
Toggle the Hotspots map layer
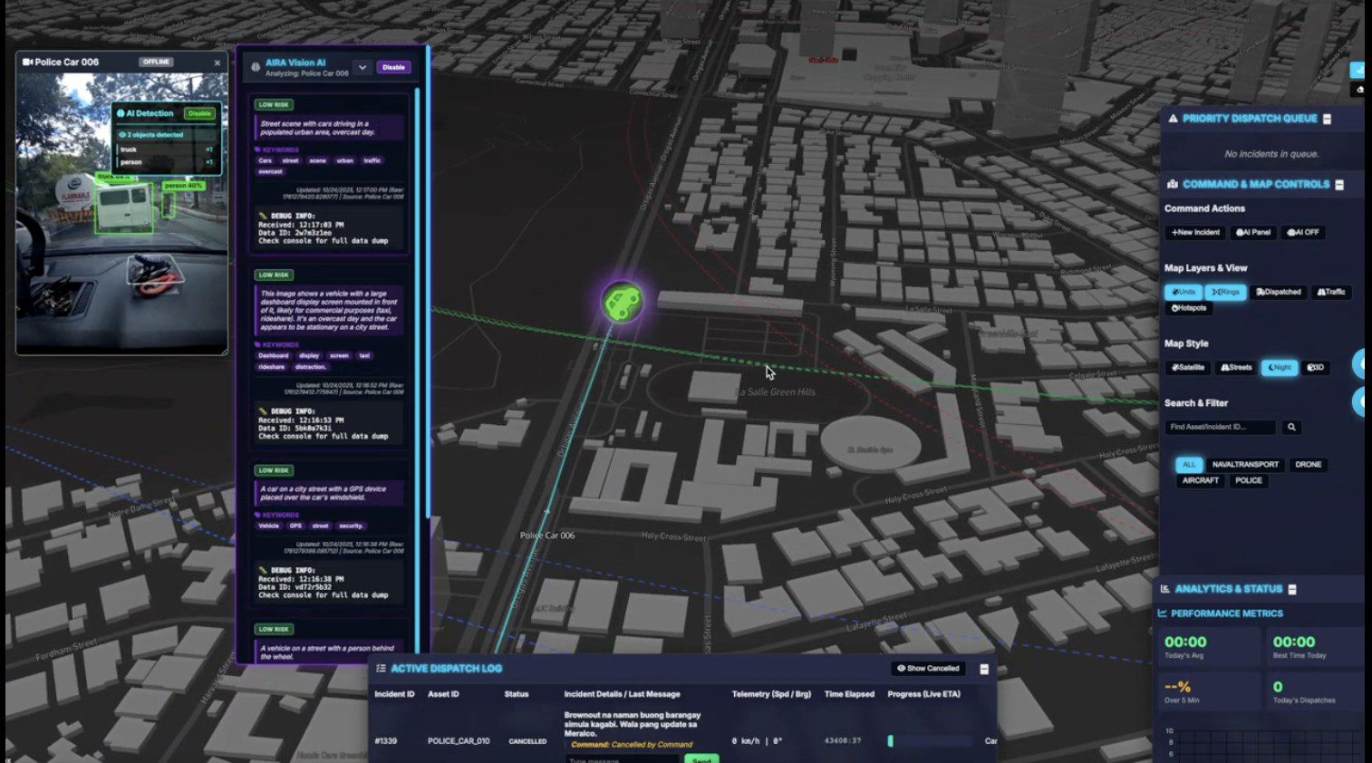click(x=1189, y=308)
